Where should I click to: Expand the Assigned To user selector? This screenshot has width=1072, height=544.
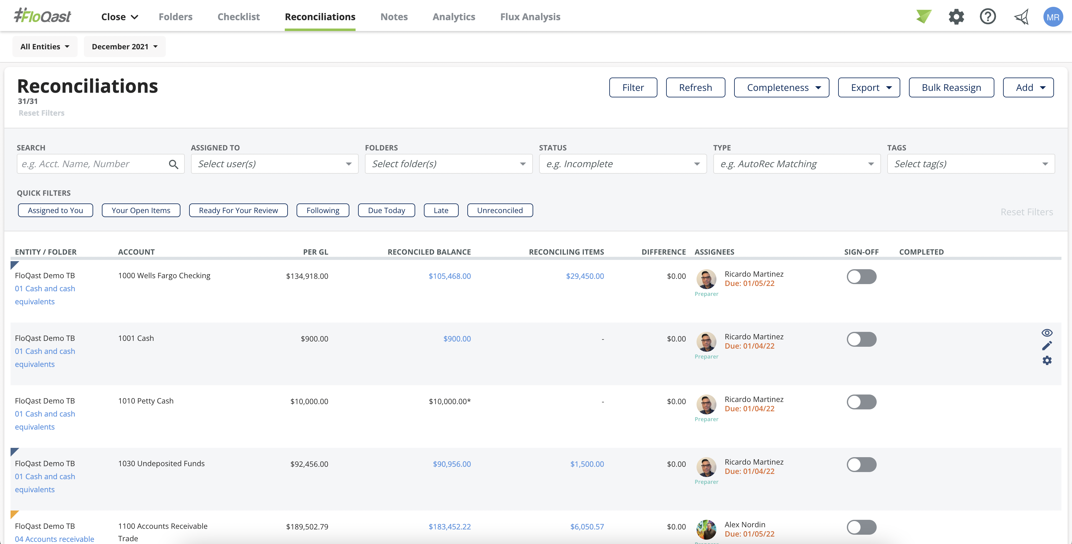coord(274,164)
